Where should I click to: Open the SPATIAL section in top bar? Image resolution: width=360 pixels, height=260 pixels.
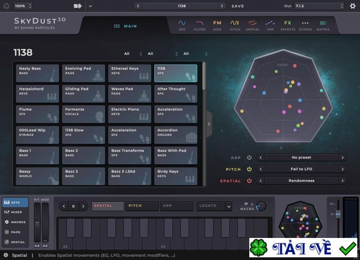(x=252, y=26)
